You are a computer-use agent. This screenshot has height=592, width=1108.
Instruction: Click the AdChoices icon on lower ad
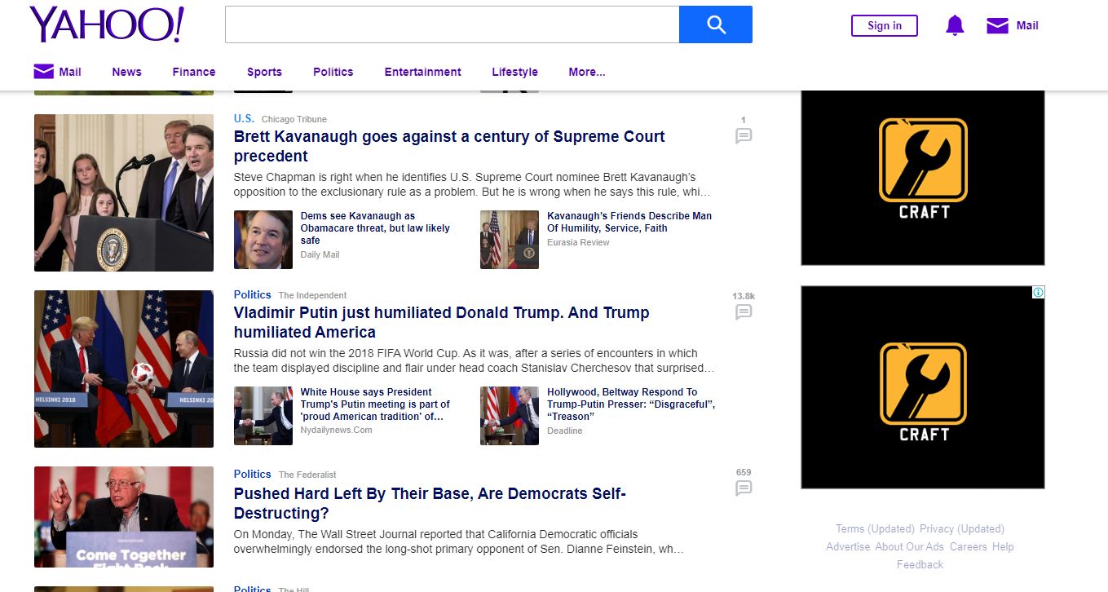point(1038,292)
